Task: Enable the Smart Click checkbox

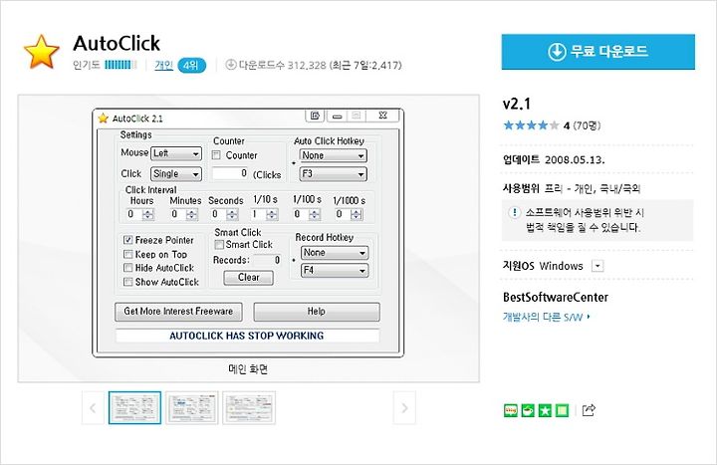Action: click(219, 245)
